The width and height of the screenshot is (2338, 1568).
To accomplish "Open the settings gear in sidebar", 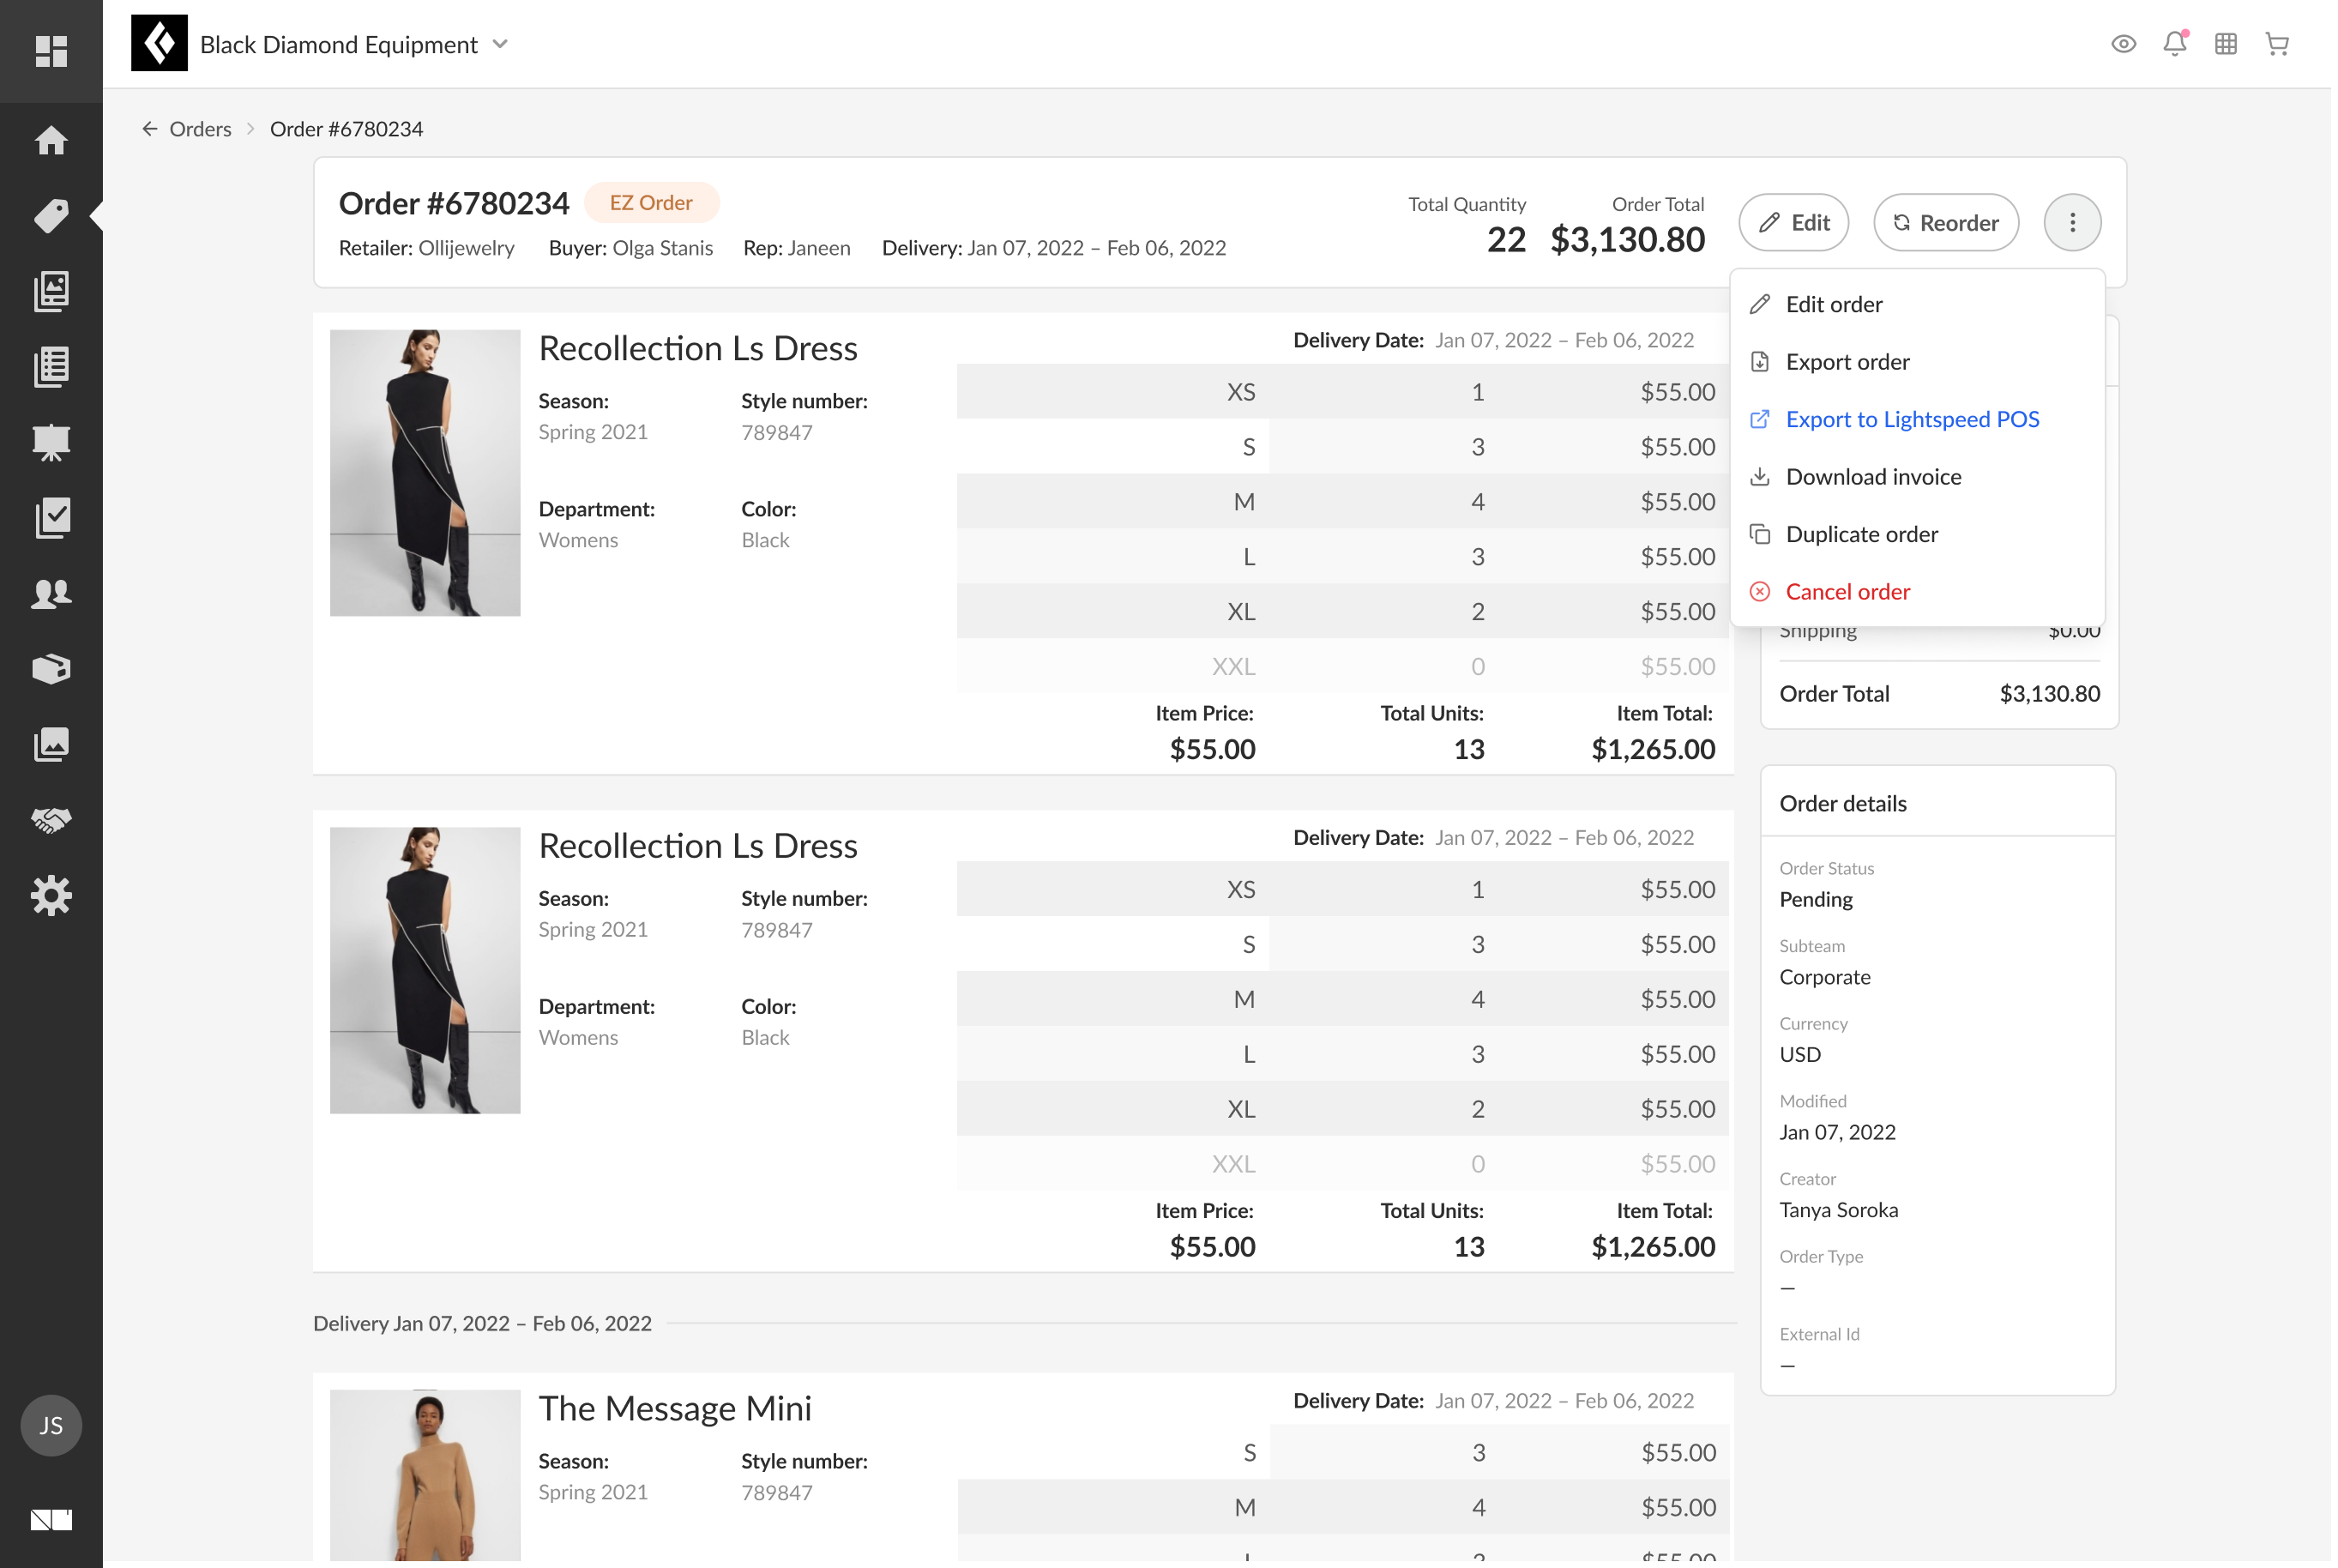I will [51, 897].
